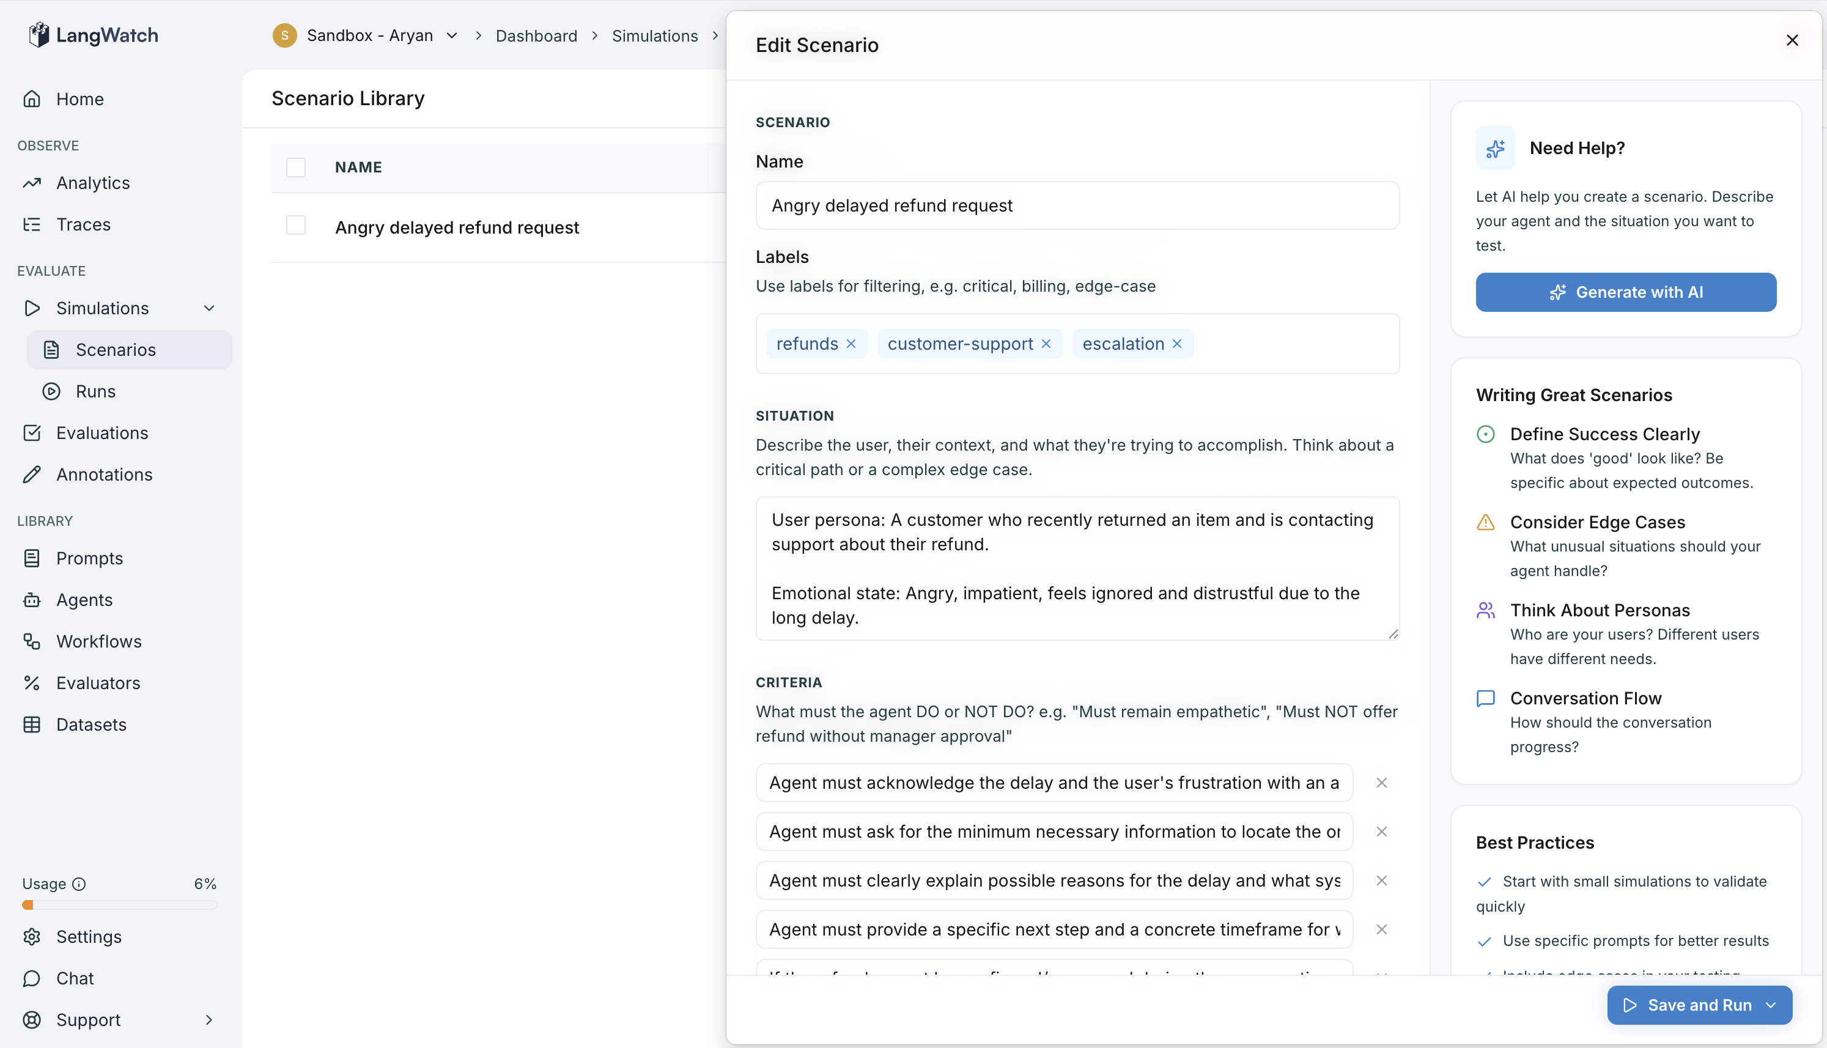Open the Save and Run dropdown arrow
Image resolution: width=1827 pixels, height=1048 pixels.
coord(1771,1005)
